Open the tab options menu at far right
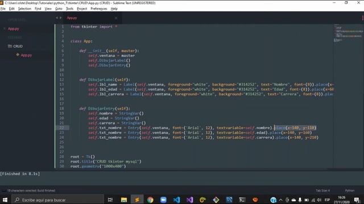Viewport: 364px width, 204px height. 362,18
